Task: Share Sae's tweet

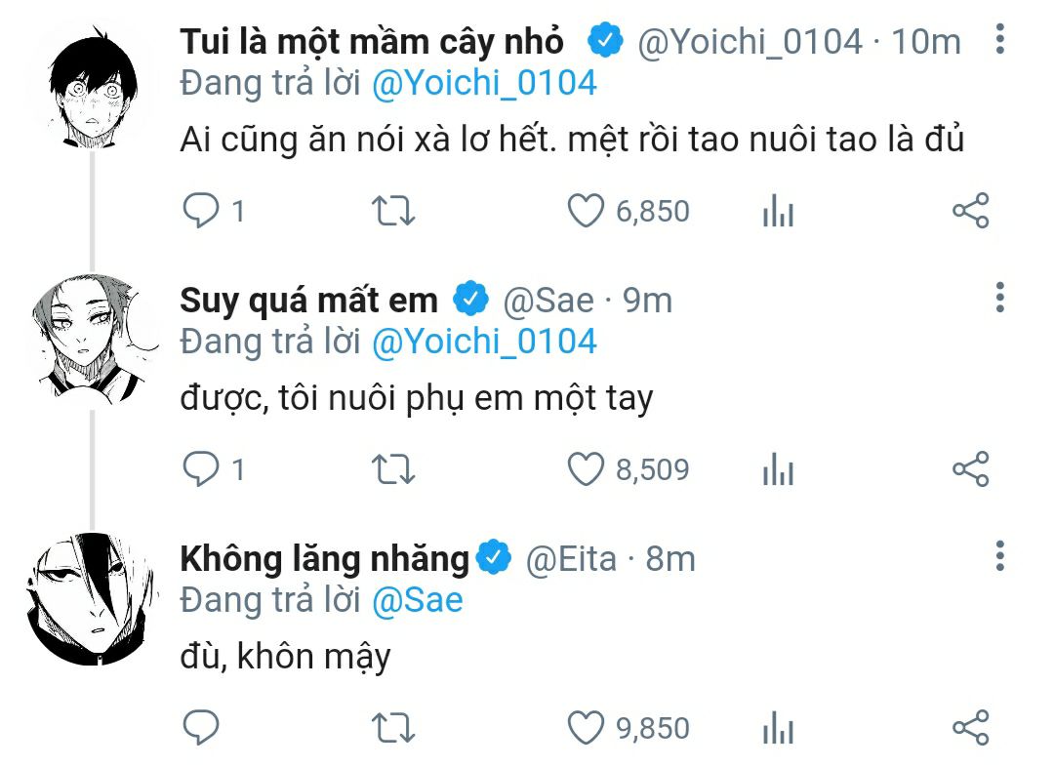Action: tap(970, 469)
